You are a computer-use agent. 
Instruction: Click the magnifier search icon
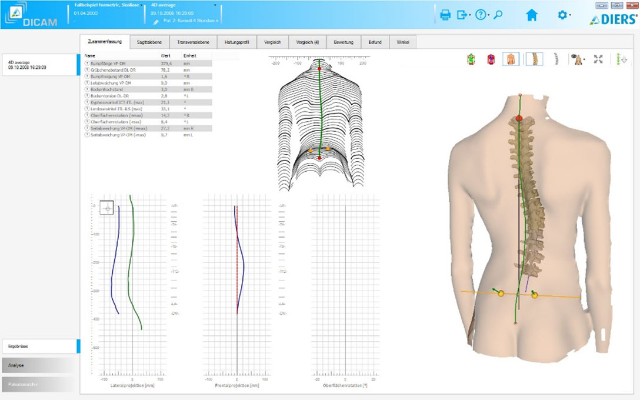pyautogui.click(x=498, y=15)
